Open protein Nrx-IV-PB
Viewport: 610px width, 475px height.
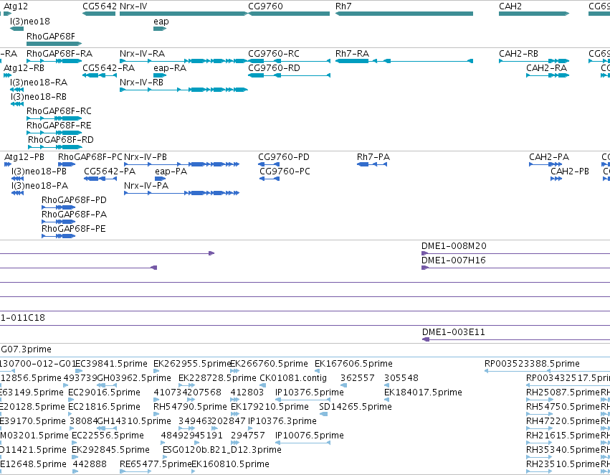(146, 157)
